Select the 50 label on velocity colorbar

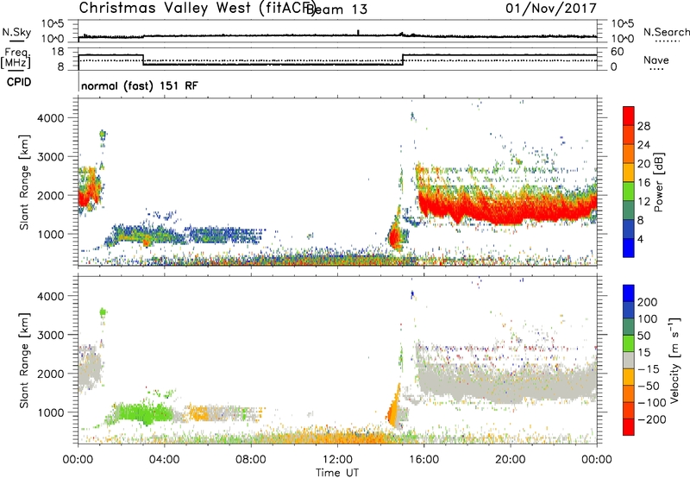[643, 336]
